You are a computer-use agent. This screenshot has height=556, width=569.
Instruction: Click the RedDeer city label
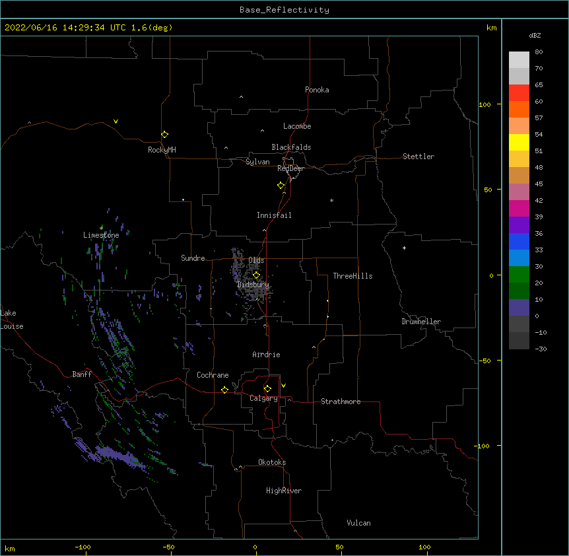(x=290, y=168)
